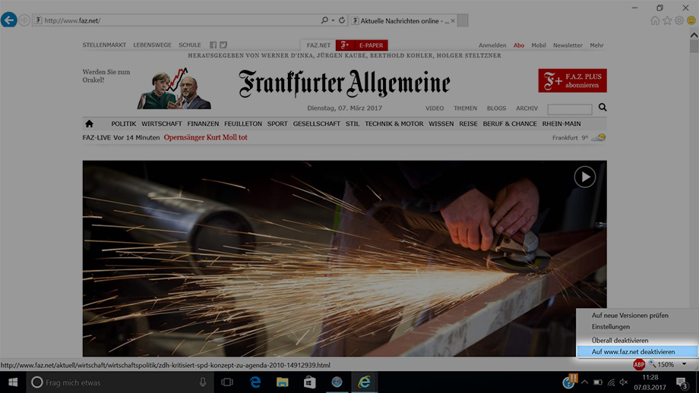Show hidden system tray icons chevron
Image resolution: width=699 pixels, height=393 pixels.
click(584, 382)
